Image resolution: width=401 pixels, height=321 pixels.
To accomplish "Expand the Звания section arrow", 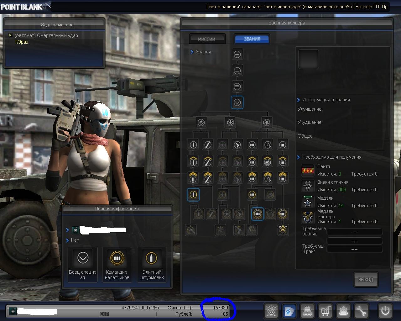I will [x=192, y=52].
